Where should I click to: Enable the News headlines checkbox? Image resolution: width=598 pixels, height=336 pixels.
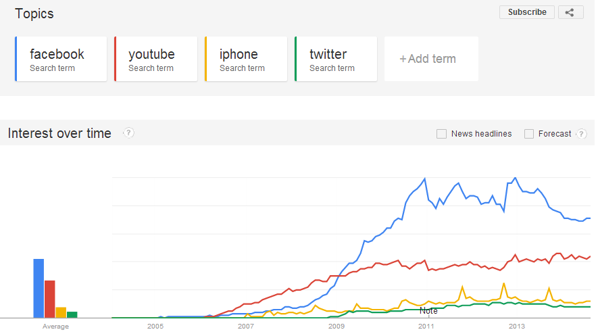pos(441,134)
